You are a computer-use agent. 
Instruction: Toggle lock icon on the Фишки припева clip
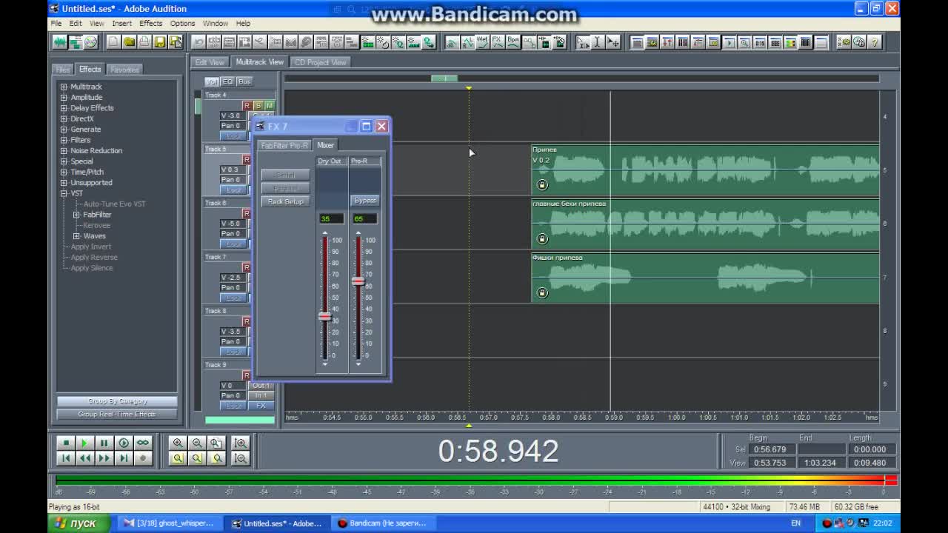542,293
